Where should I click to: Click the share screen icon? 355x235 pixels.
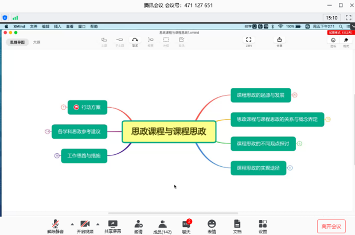point(113,225)
